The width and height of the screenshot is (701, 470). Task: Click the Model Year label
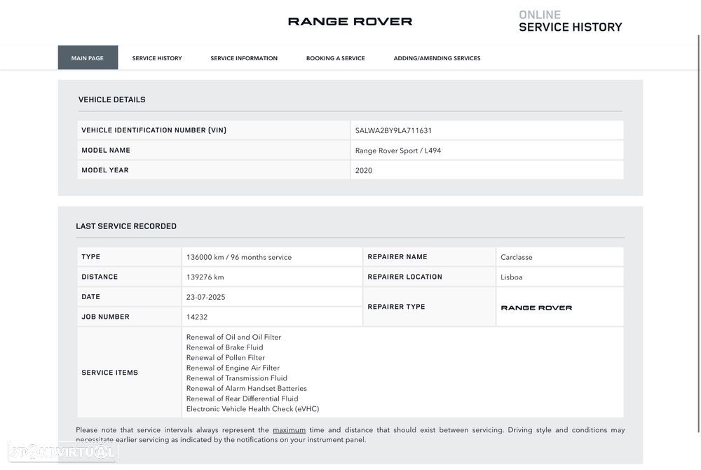click(x=105, y=170)
